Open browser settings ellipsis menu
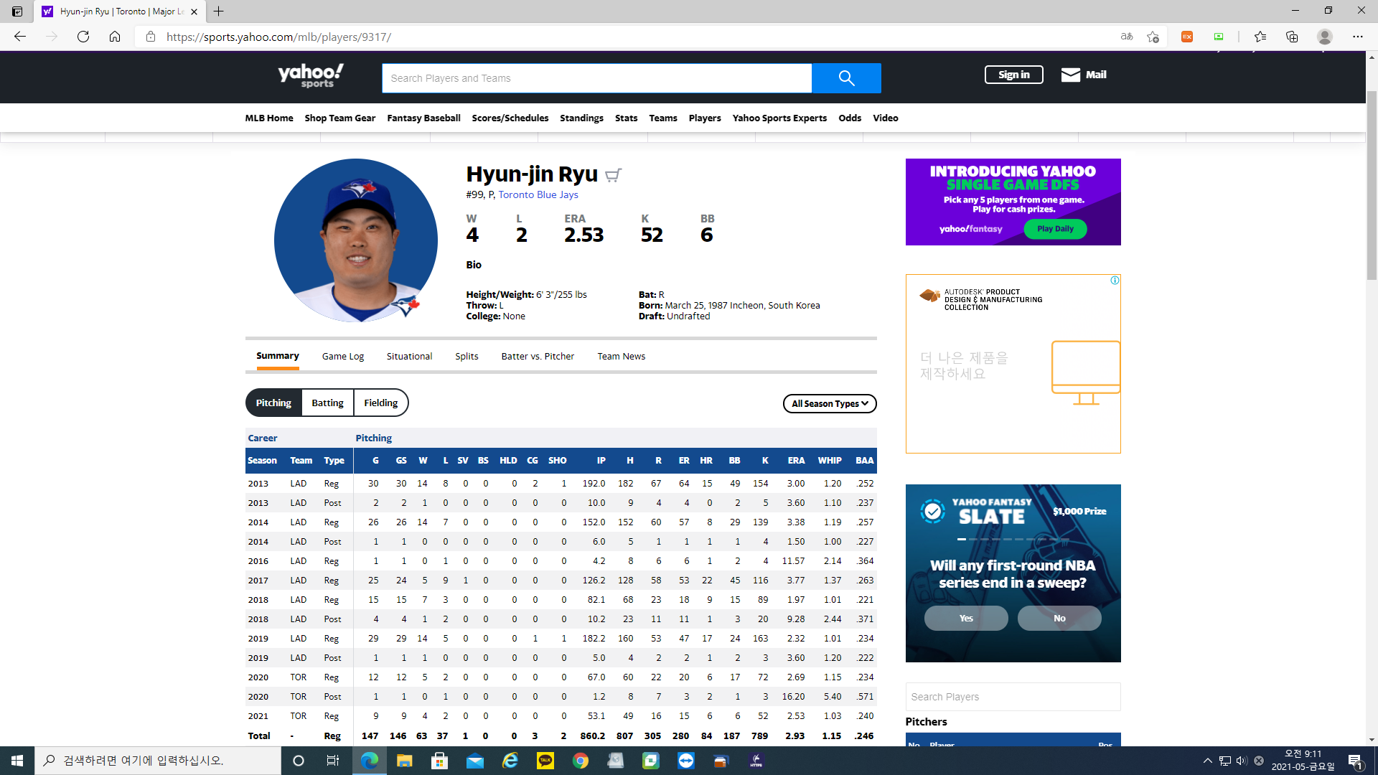This screenshot has width=1378, height=775. point(1358,37)
